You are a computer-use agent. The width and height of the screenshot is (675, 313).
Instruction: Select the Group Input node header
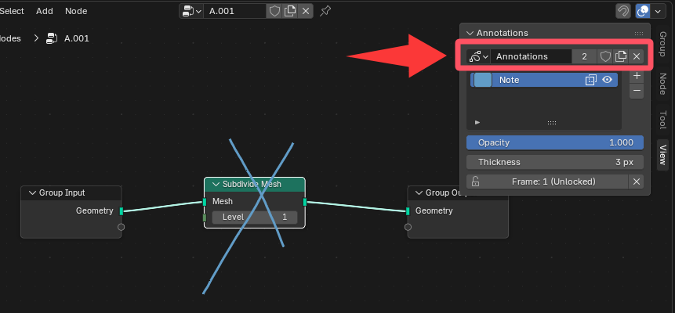[71, 193]
